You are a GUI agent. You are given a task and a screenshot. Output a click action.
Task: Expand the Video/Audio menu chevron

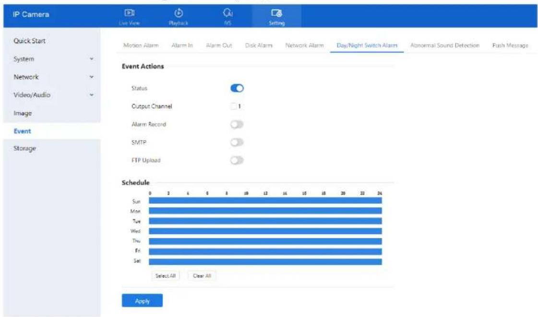92,95
